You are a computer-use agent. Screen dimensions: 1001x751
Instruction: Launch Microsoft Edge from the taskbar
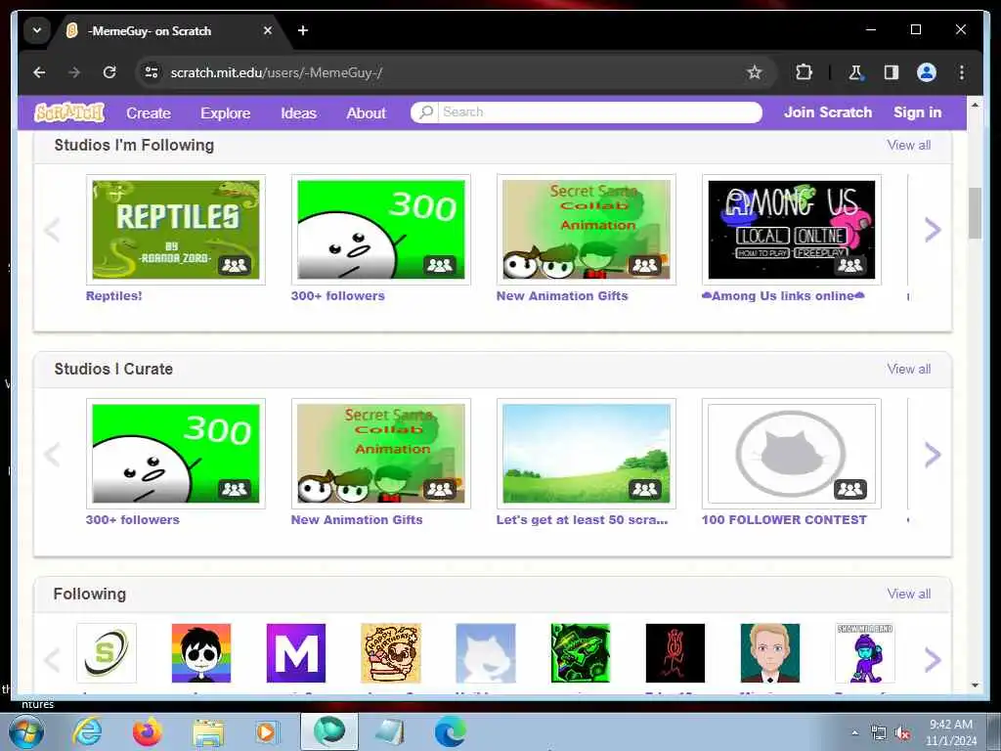point(450,731)
